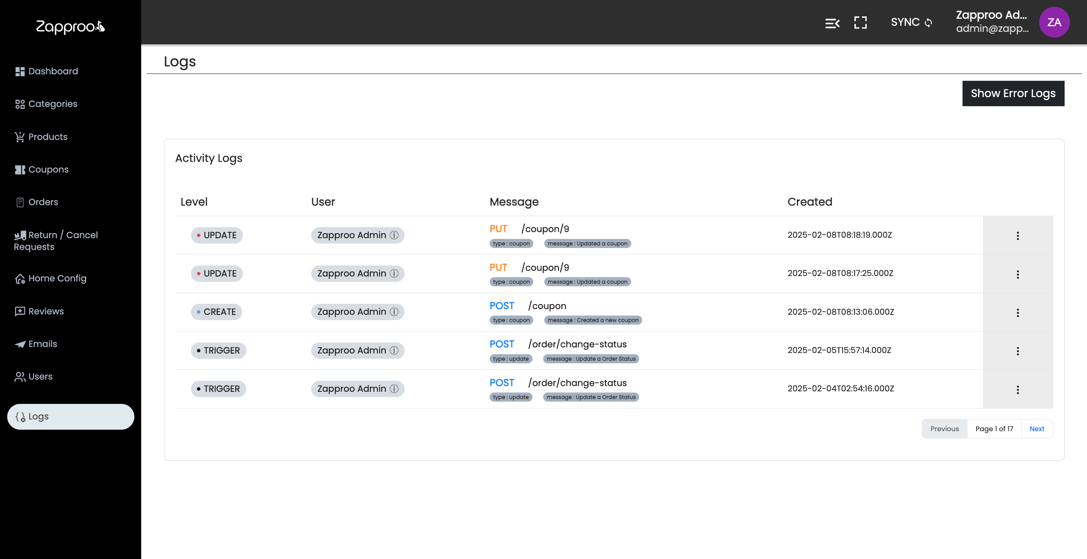Click the SYNC refresh icon
Viewport: 1087px width, 559px height.
coord(928,23)
